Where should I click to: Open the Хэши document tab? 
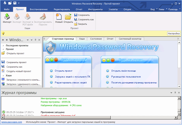point(82,39)
